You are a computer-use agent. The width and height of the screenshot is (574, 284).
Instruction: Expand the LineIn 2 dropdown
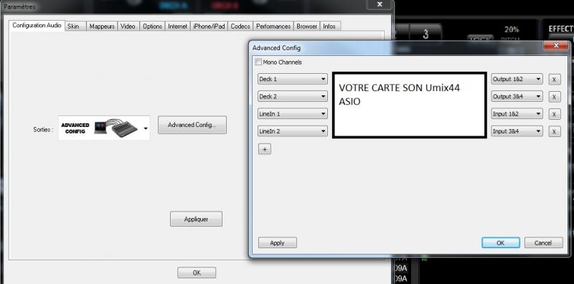[293, 131]
